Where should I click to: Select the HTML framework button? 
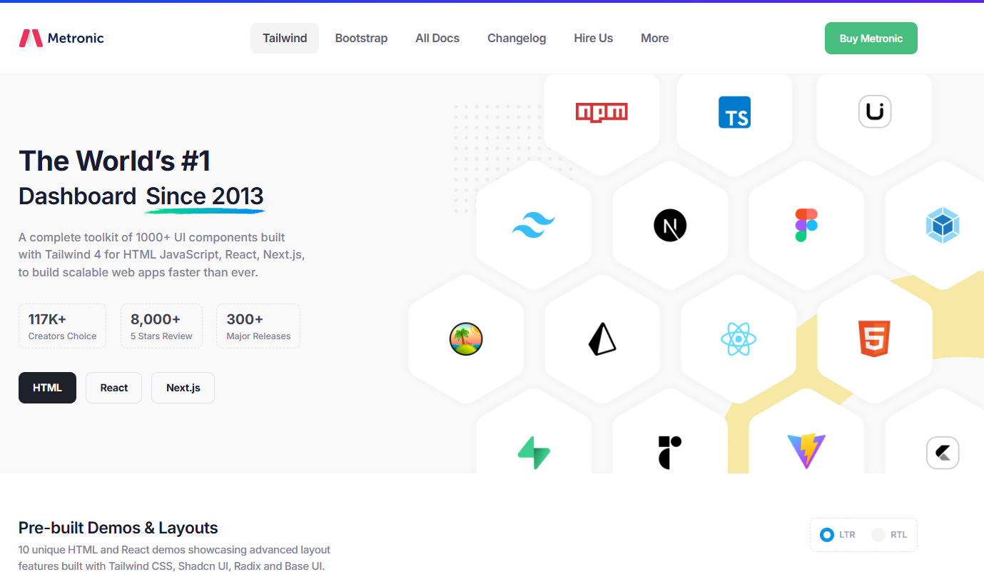[x=47, y=388]
